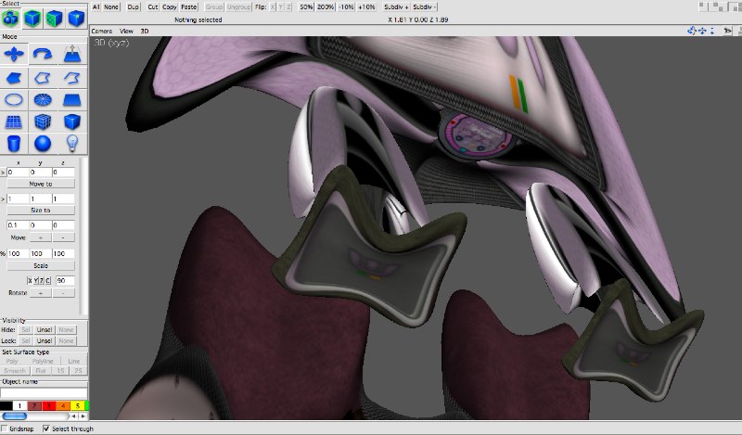Click the None deselect button
Viewport: 742px width, 435px height.
coord(111,7)
